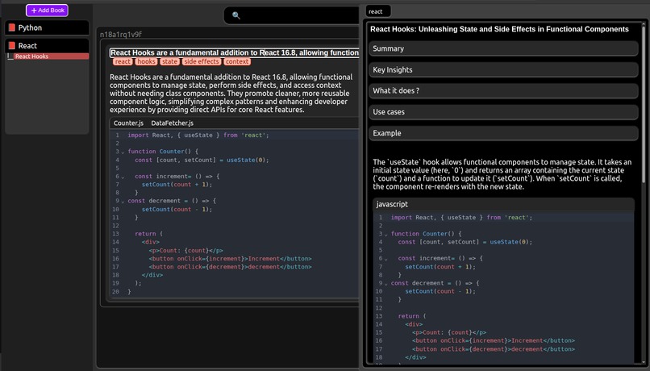The height and width of the screenshot is (371, 650).
Task: Expand the Use cases section
Action: [503, 112]
